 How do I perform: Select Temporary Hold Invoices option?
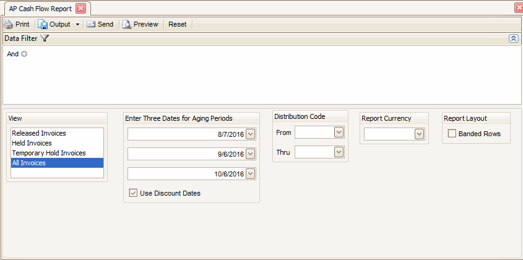[x=48, y=153]
